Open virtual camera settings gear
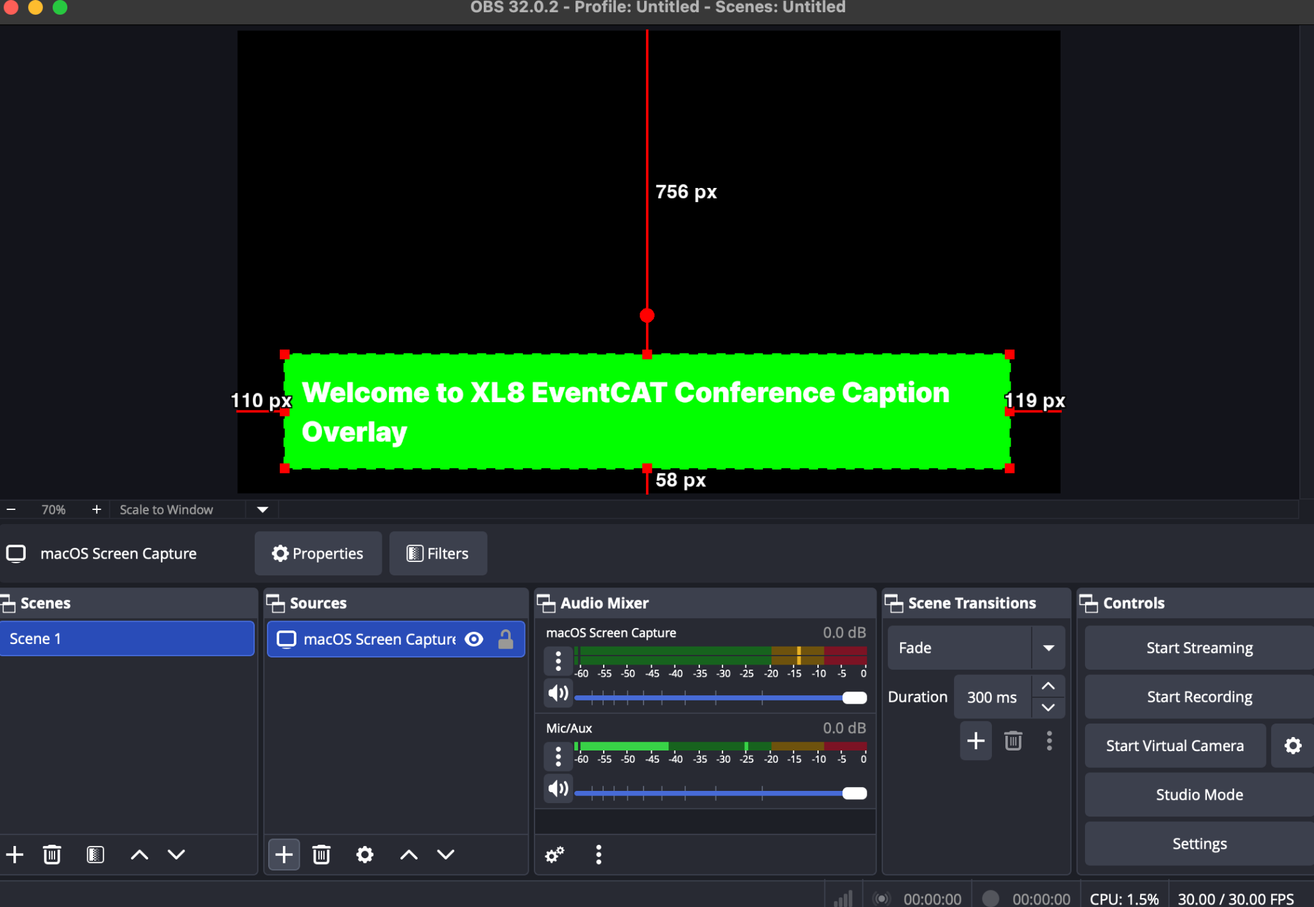 [1293, 745]
